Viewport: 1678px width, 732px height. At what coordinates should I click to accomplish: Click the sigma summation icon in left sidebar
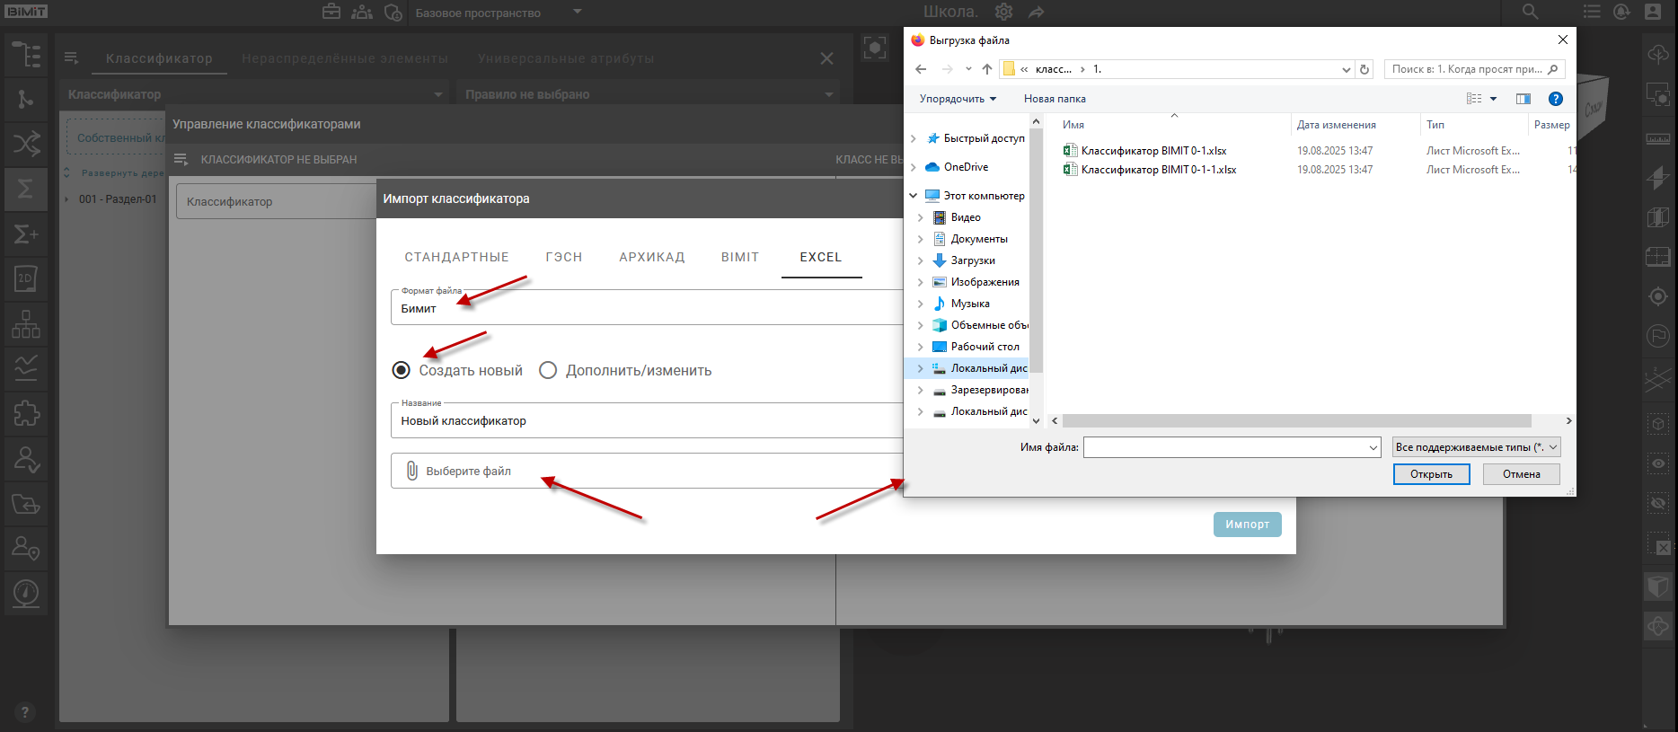(26, 189)
